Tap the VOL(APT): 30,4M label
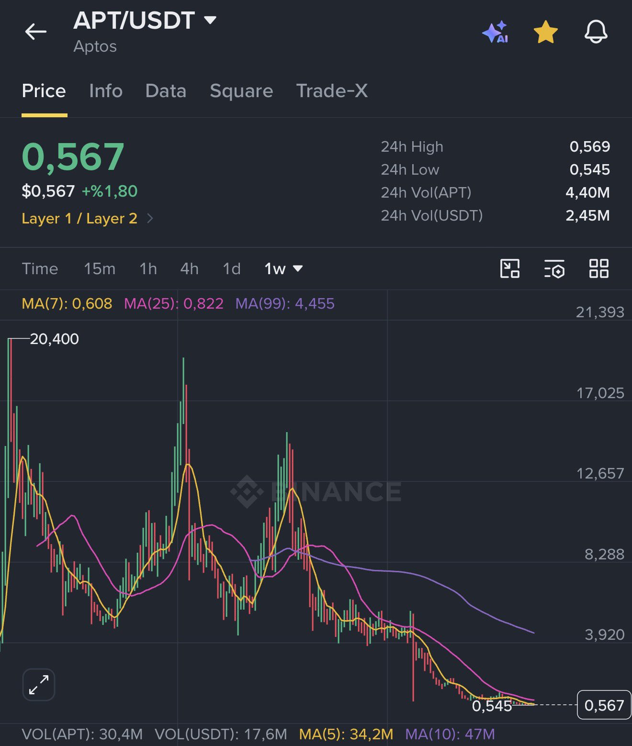 click(82, 734)
